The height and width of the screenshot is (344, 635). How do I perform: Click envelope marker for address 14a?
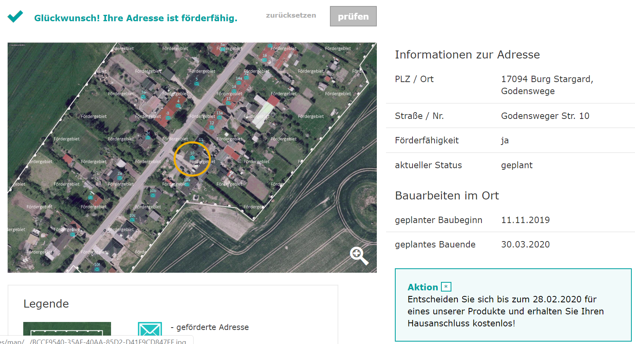239,83
